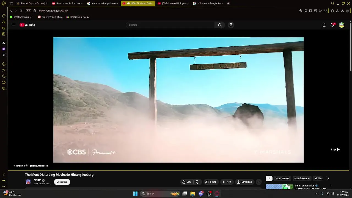This screenshot has height=198, width=352.
Task: Open the Opera GX main menu logo
Action: [4, 3]
